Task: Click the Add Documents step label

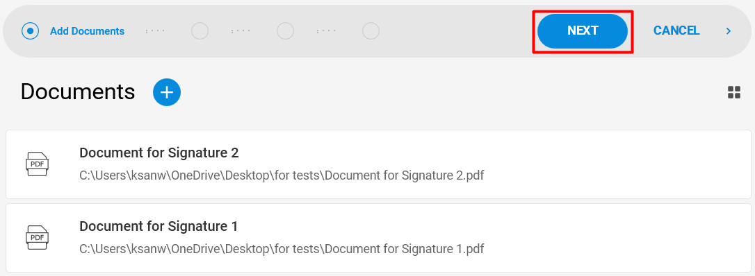Action: coord(87,31)
